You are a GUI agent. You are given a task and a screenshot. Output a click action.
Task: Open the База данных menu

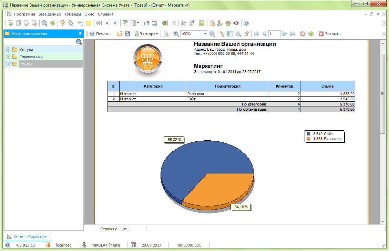coord(50,14)
